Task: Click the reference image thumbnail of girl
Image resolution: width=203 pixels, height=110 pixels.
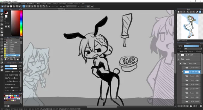Action: pos(190,27)
